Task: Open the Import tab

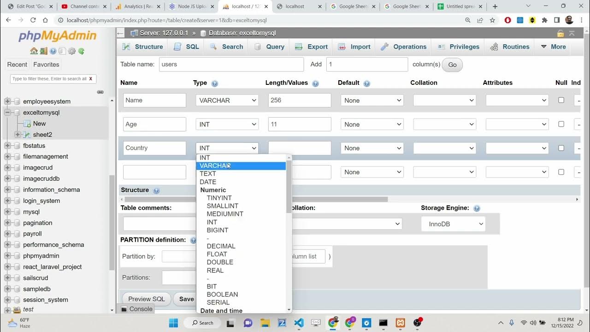Action: pos(354,47)
